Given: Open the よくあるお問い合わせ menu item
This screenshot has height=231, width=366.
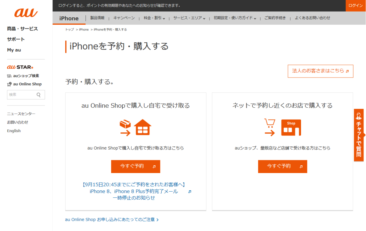Looking at the screenshot, I should [313, 18].
